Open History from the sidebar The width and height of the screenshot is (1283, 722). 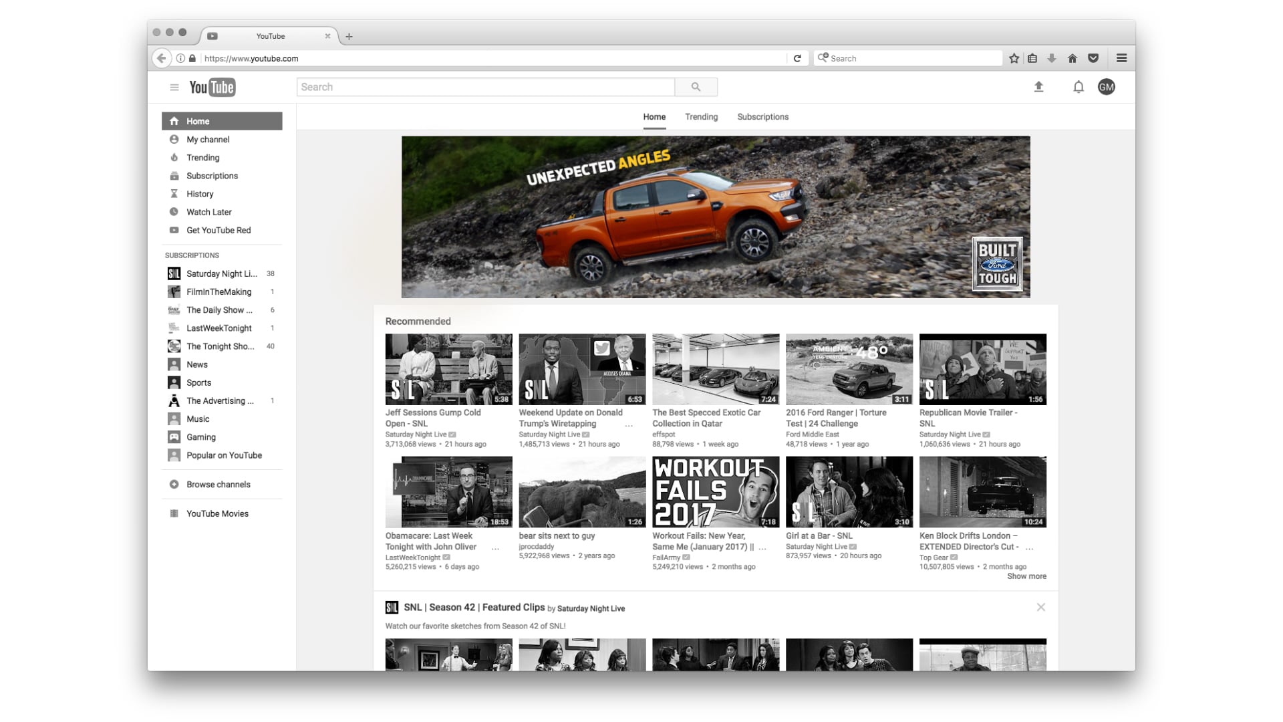click(200, 194)
